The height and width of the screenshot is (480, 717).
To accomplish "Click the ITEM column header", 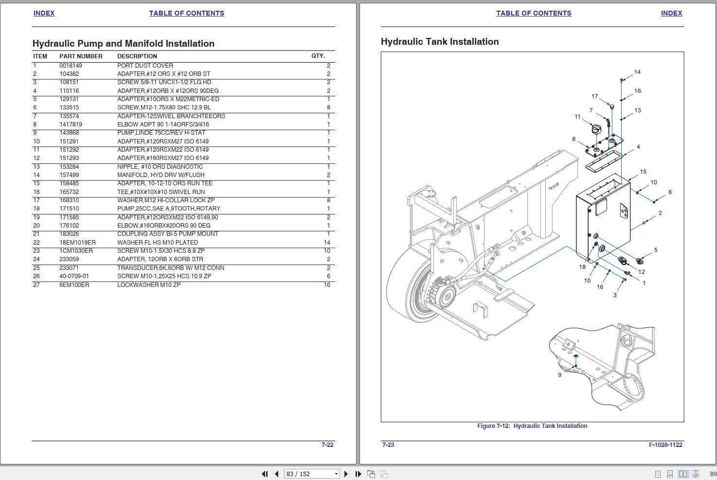I will click(40, 56).
